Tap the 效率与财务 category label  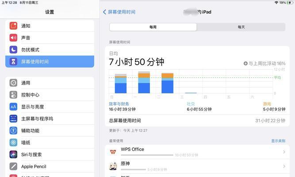[x=119, y=104]
